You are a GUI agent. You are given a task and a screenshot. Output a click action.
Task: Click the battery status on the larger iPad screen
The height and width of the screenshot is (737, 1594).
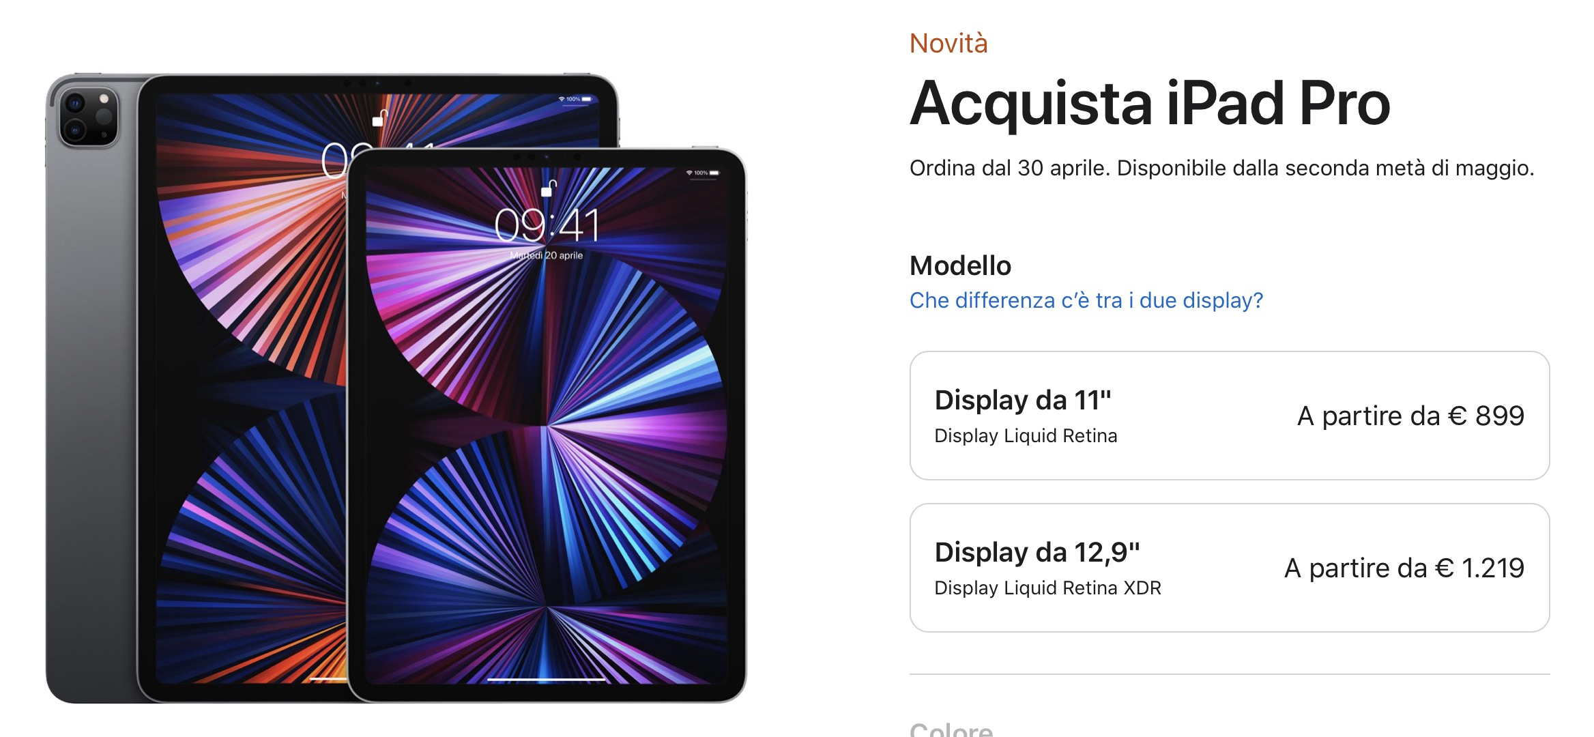(586, 99)
